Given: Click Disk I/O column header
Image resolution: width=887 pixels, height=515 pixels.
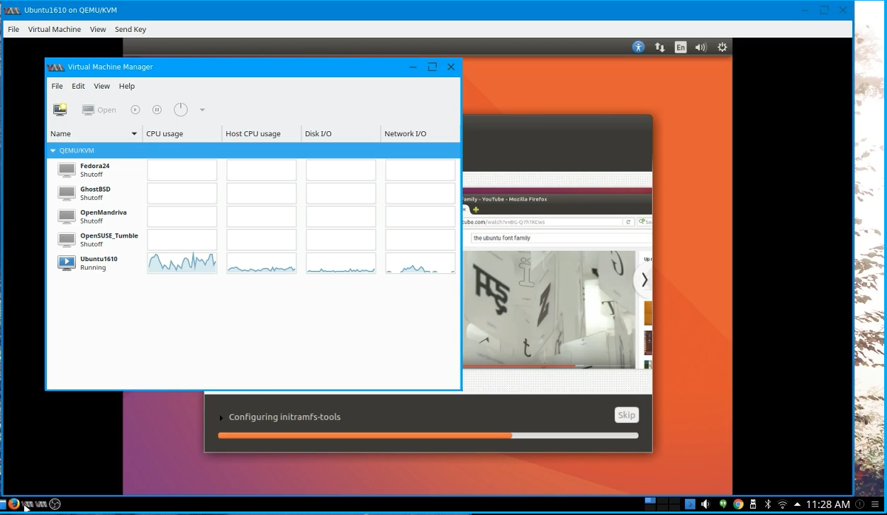Looking at the screenshot, I should point(341,133).
